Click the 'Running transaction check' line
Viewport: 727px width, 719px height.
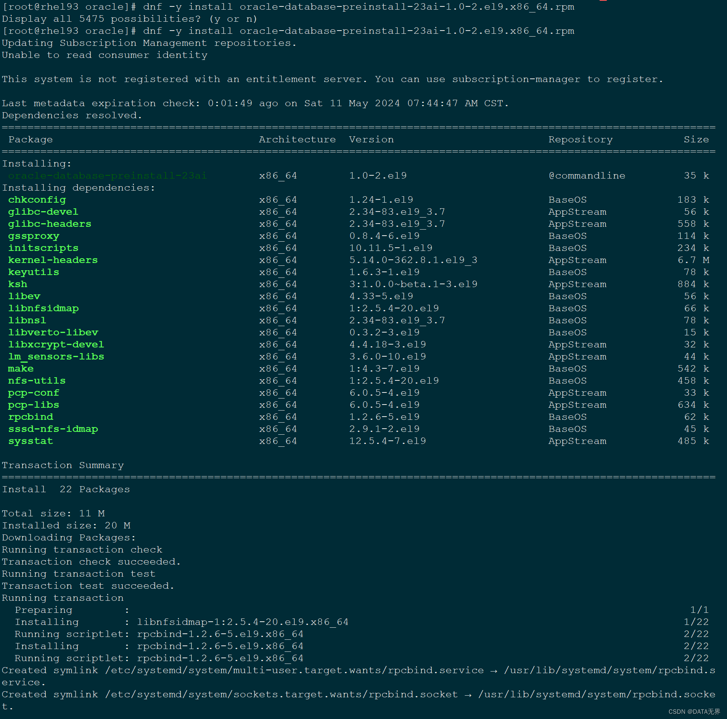point(82,550)
